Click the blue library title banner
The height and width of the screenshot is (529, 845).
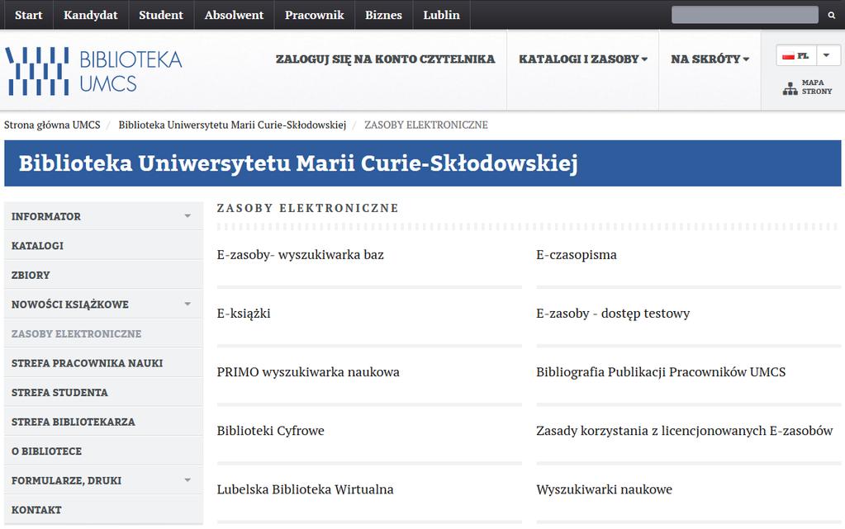tap(423, 163)
